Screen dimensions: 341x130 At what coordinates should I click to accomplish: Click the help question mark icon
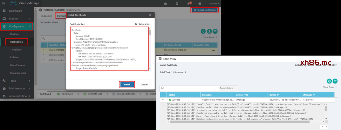point(200,3)
